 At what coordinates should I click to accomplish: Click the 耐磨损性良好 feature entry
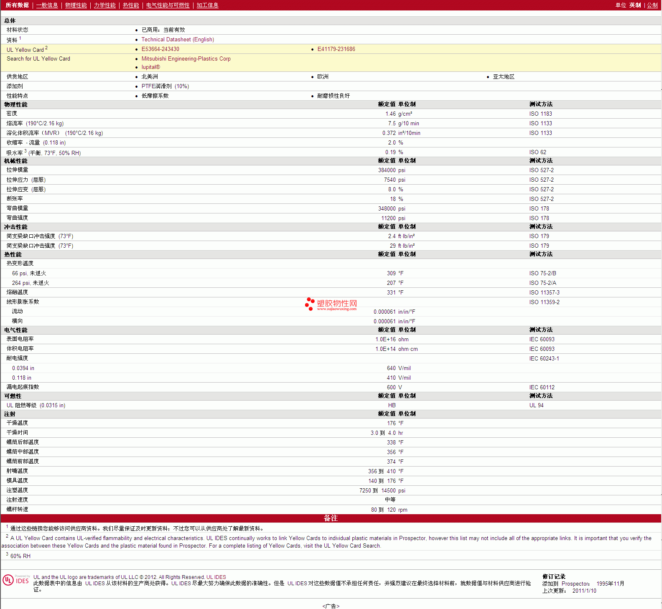pos(334,96)
